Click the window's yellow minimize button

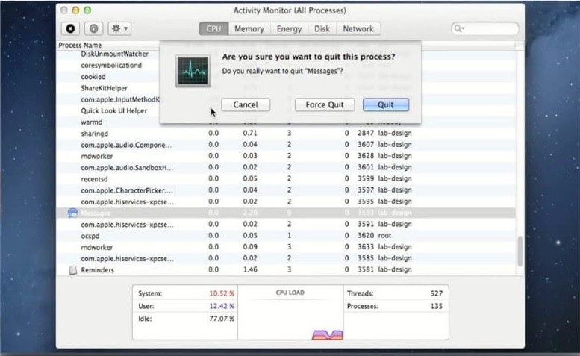coord(75,10)
